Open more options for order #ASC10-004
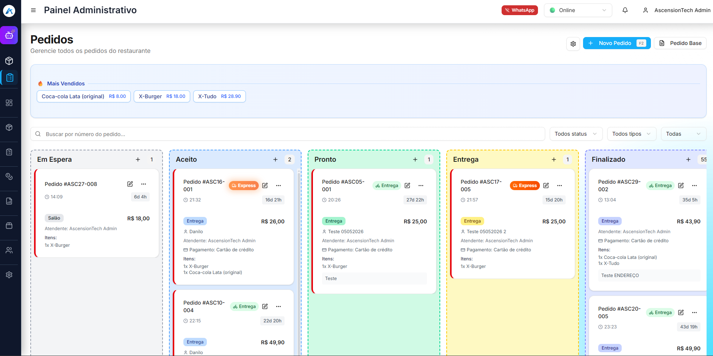 pos(278,306)
